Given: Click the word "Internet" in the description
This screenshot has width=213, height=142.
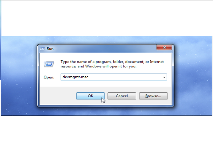Looking at the screenshot, I should (157, 62).
